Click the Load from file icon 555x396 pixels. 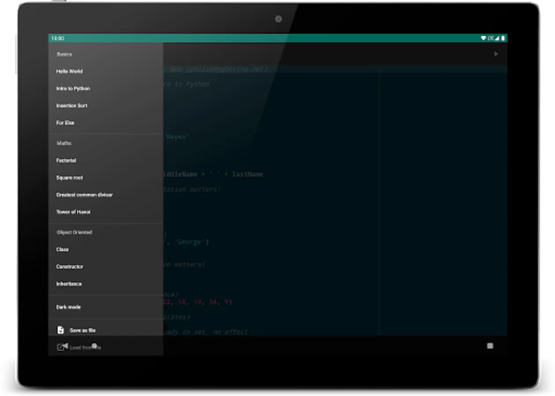coord(61,347)
